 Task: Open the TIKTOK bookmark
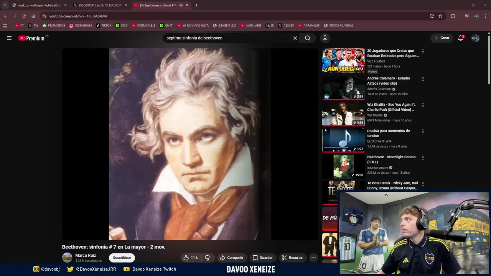104,25
